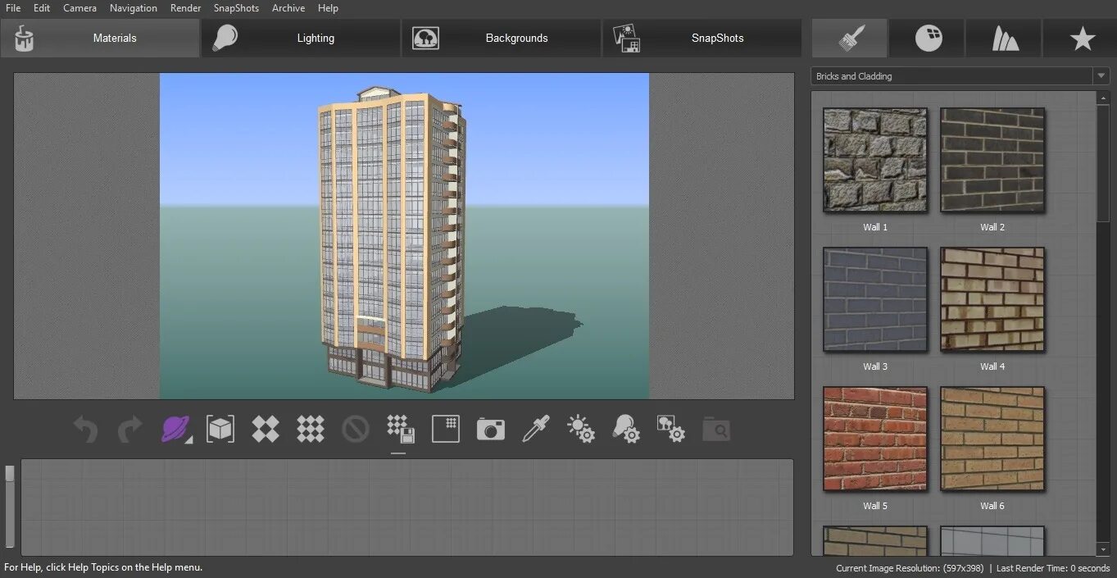
Task: Switch to the Materials tab label
Action: click(115, 38)
